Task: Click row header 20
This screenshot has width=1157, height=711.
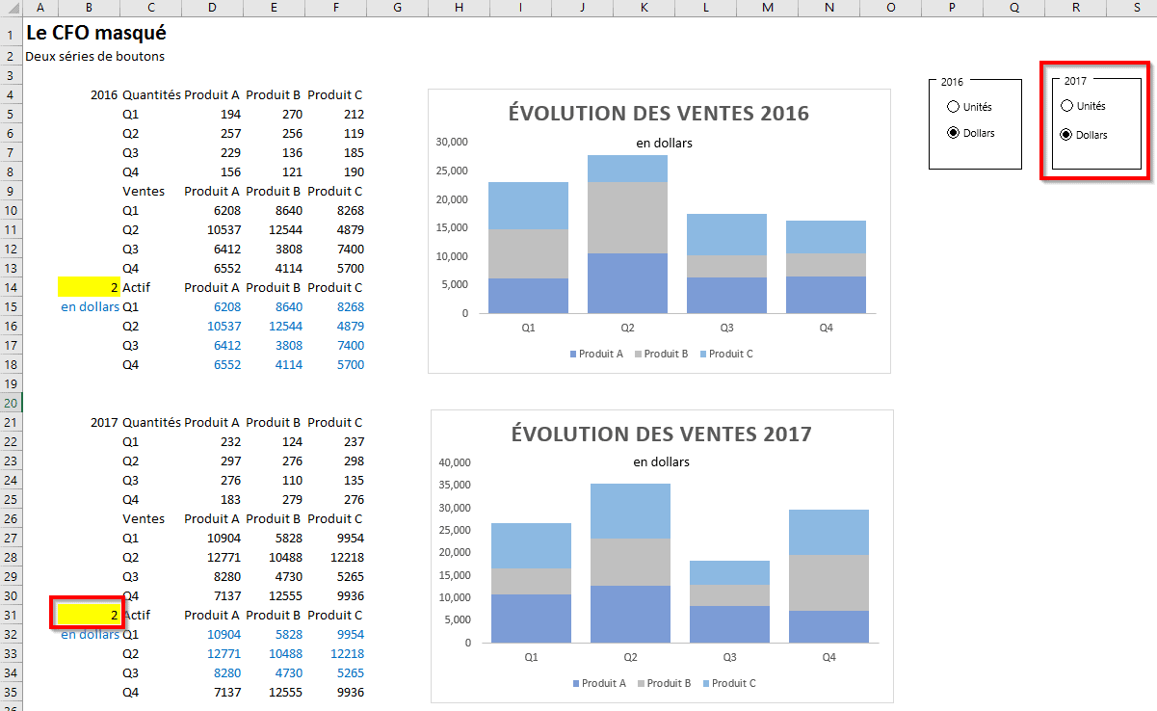Action: tap(10, 403)
